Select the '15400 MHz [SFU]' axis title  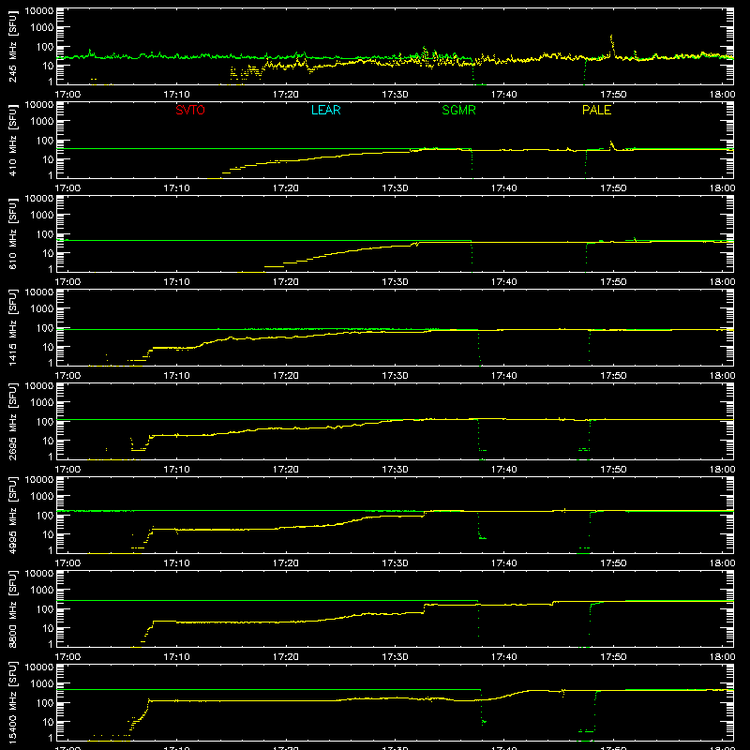point(12,702)
